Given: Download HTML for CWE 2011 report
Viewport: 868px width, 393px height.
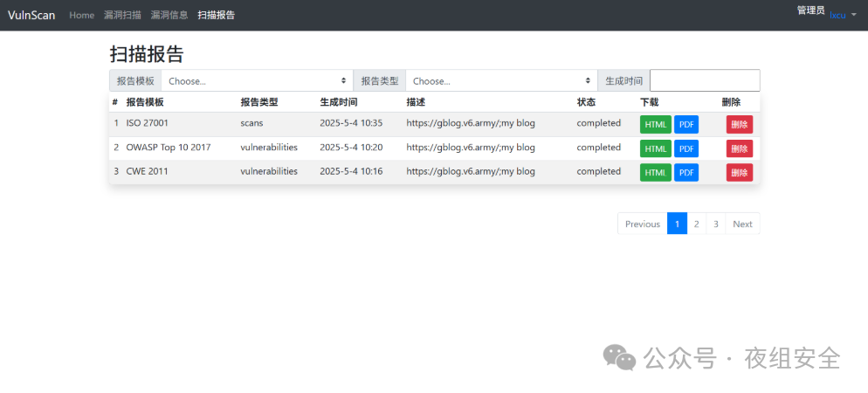Looking at the screenshot, I should [x=656, y=172].
